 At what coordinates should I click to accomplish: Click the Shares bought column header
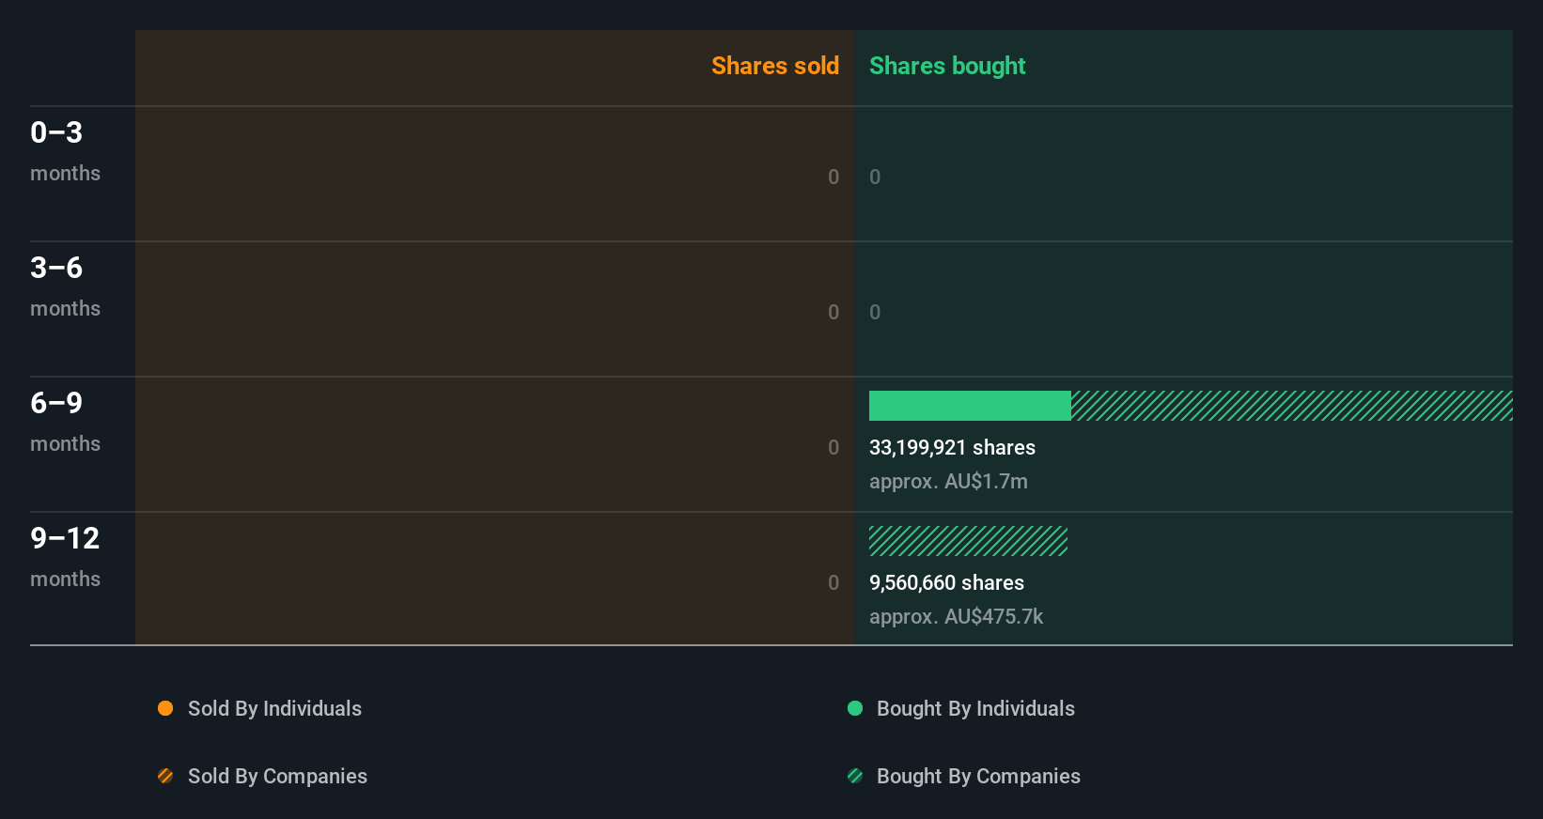947,66
